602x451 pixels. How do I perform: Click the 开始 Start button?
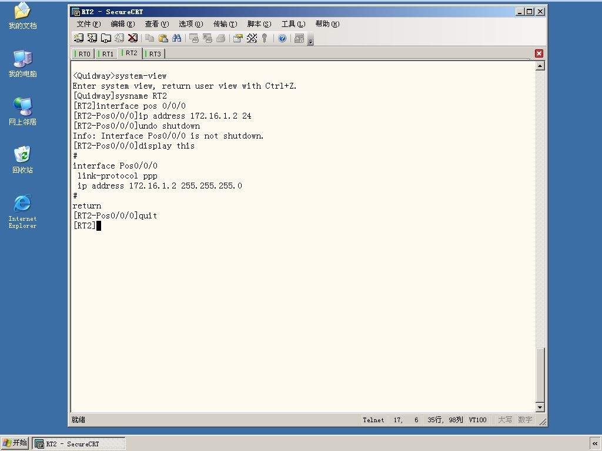[x=15, y=443]
